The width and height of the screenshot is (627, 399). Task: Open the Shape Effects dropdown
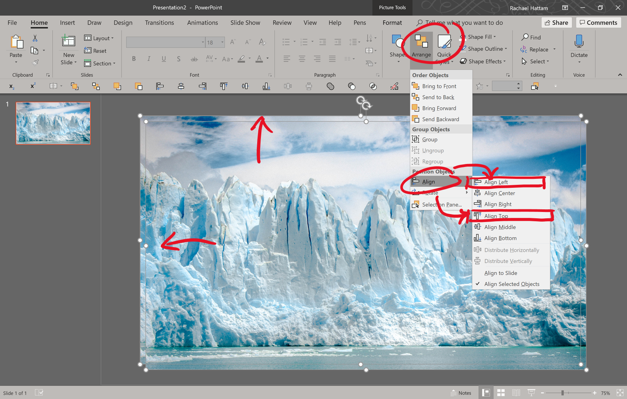(x=483, y=61)
